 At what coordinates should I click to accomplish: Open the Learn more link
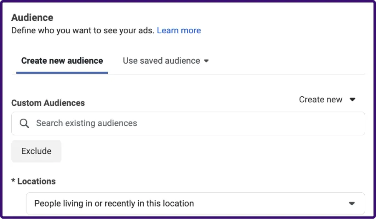click(x=179, y=30)
